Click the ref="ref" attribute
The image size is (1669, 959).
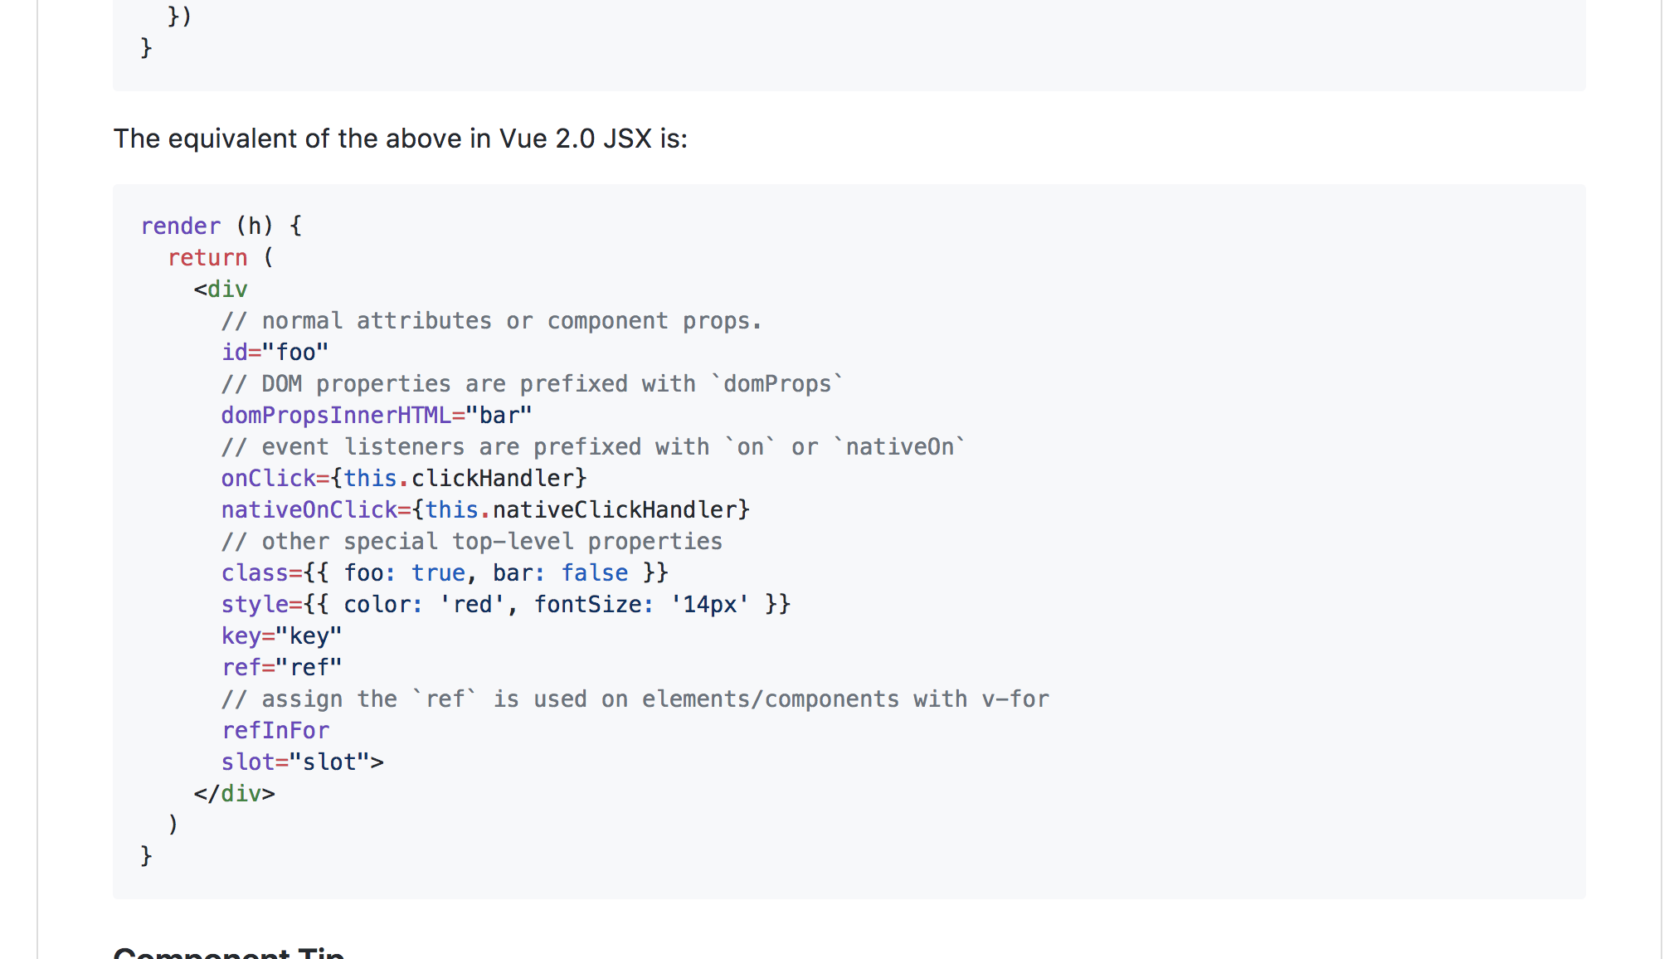(x=281, y=667)
